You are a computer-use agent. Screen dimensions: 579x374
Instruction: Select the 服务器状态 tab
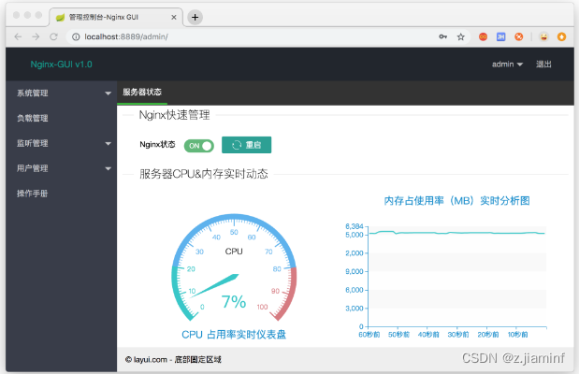point(142,92)
